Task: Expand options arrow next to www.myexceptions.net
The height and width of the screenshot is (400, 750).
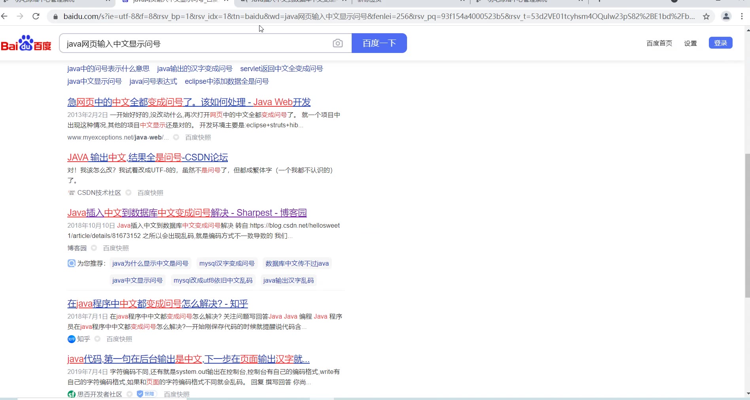Action: [176, 137]
